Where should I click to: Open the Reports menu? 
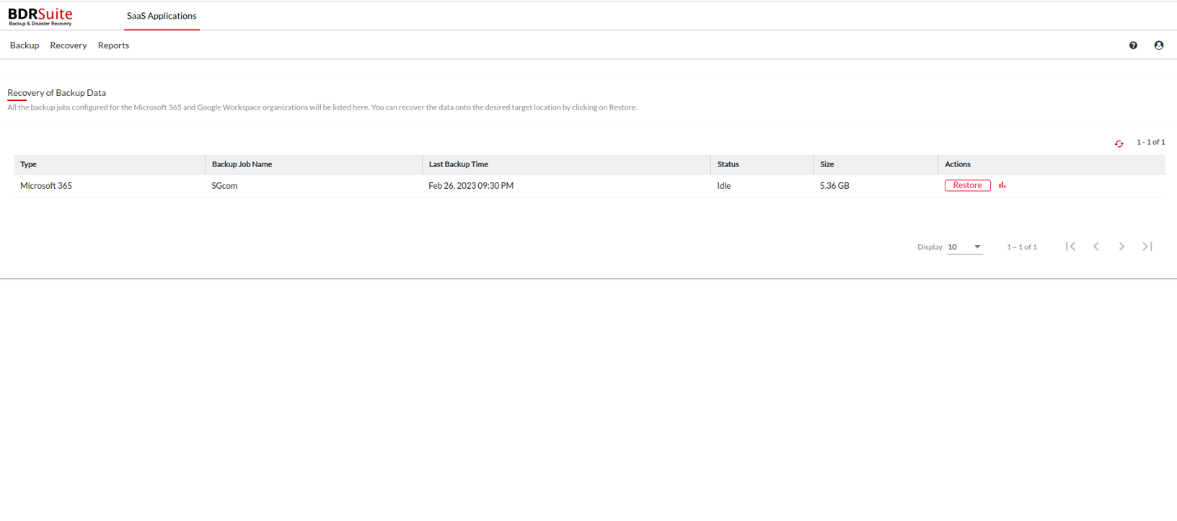point(113,45)
